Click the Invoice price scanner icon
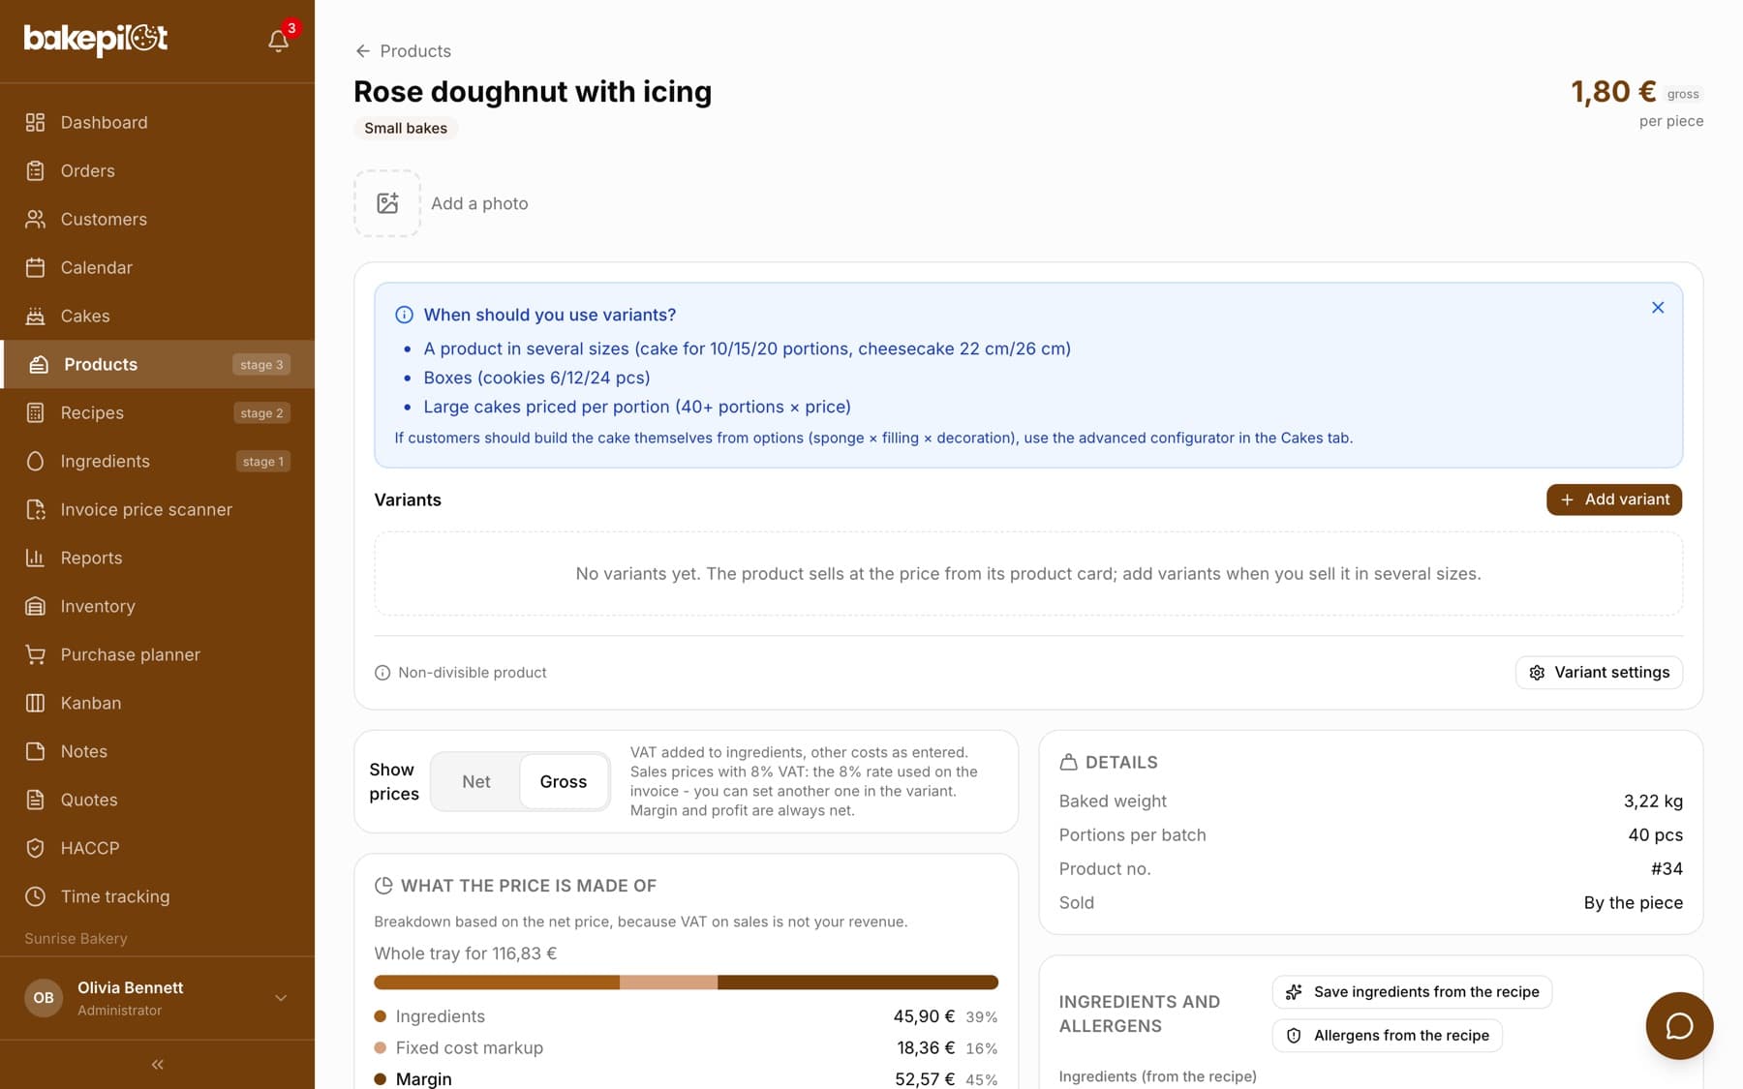Viewport: 1743px width, 1089px height. [x=36, y=509]
